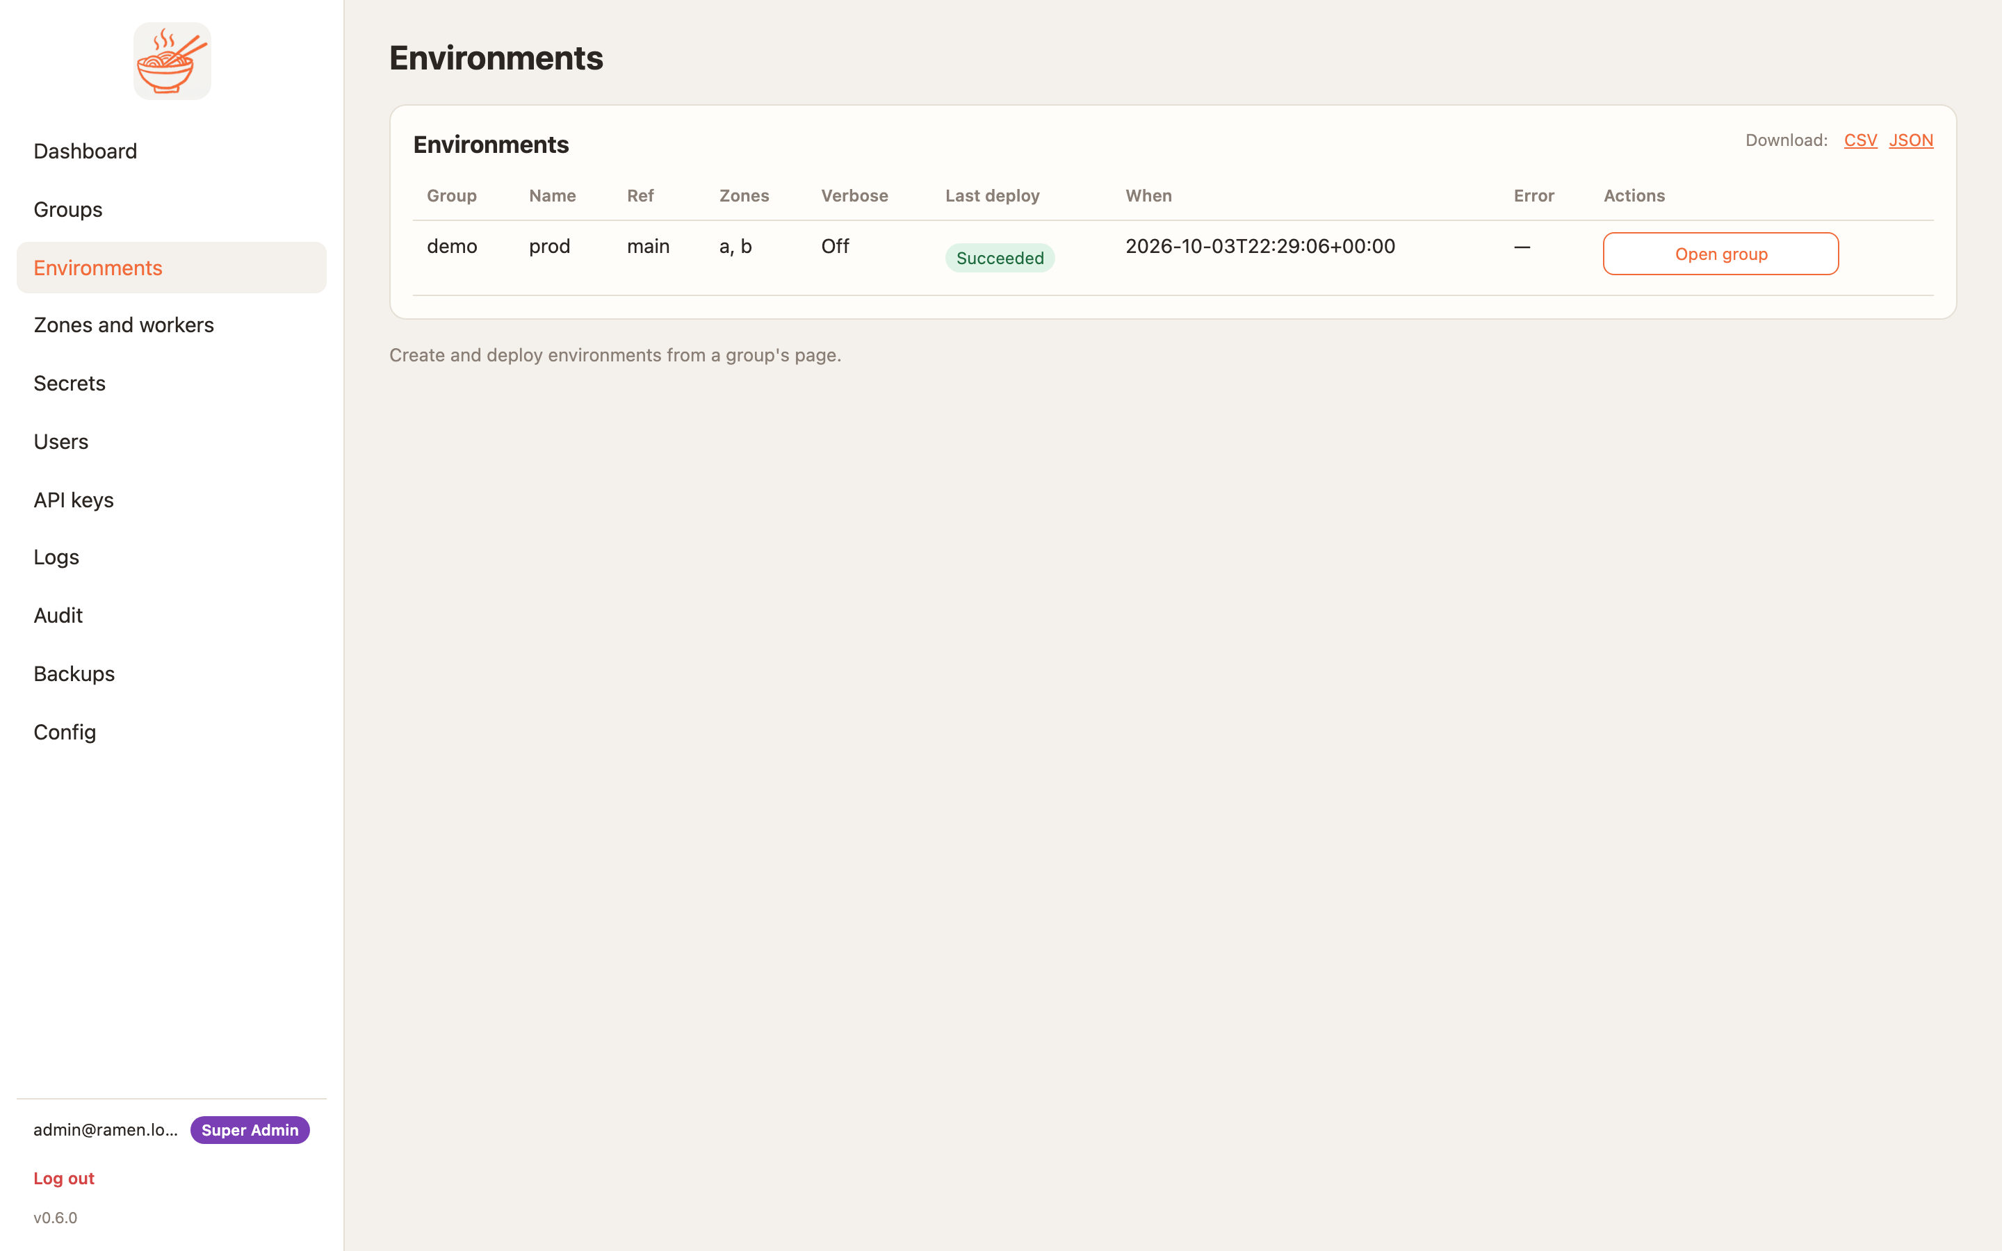The image size is (2002, 1251).
Task: Click the Ref column header
Action: click(x=640, y=196)
